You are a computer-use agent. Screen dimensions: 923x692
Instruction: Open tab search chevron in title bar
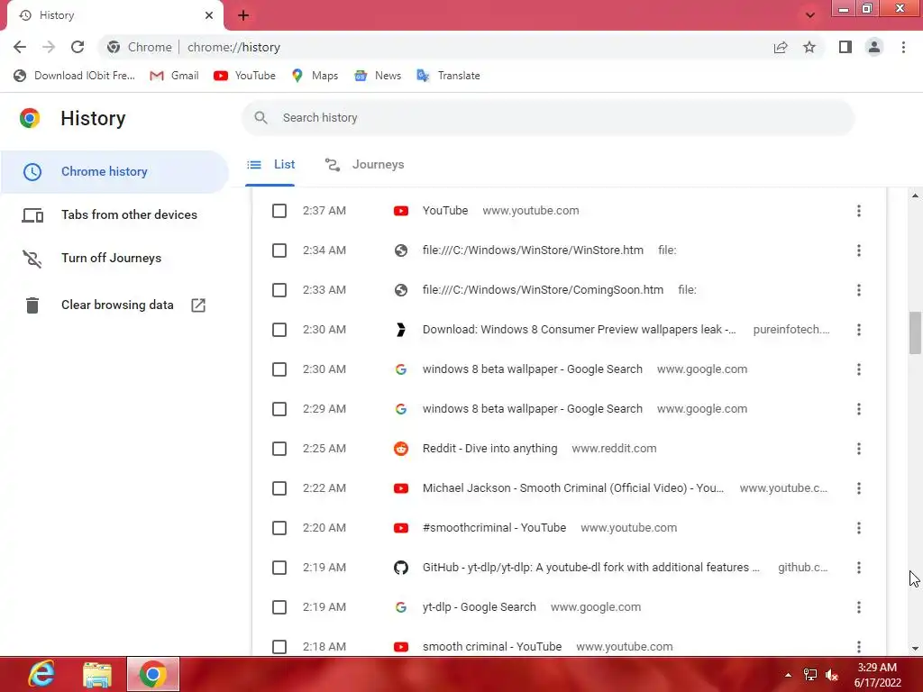click(810, 15)
